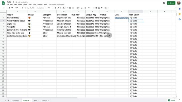
Task: Open the Calendar side panel icon
Action: [179, 9]
